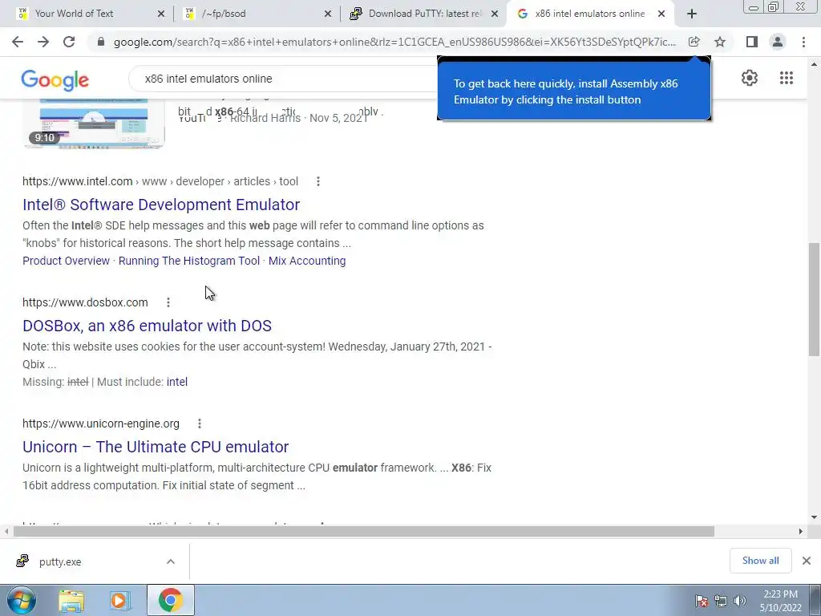
Task: Click the https://www.dosbox.com URL text
Action: 85,302
